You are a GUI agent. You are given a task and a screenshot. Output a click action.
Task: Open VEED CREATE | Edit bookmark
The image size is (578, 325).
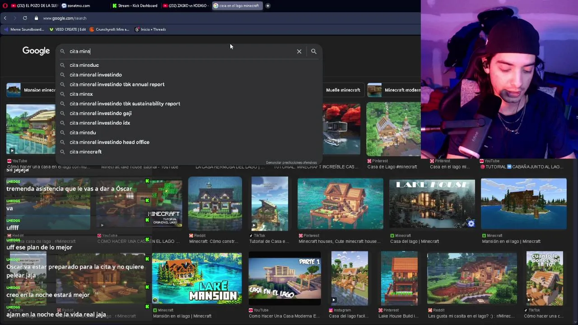(x=67, y=29)
